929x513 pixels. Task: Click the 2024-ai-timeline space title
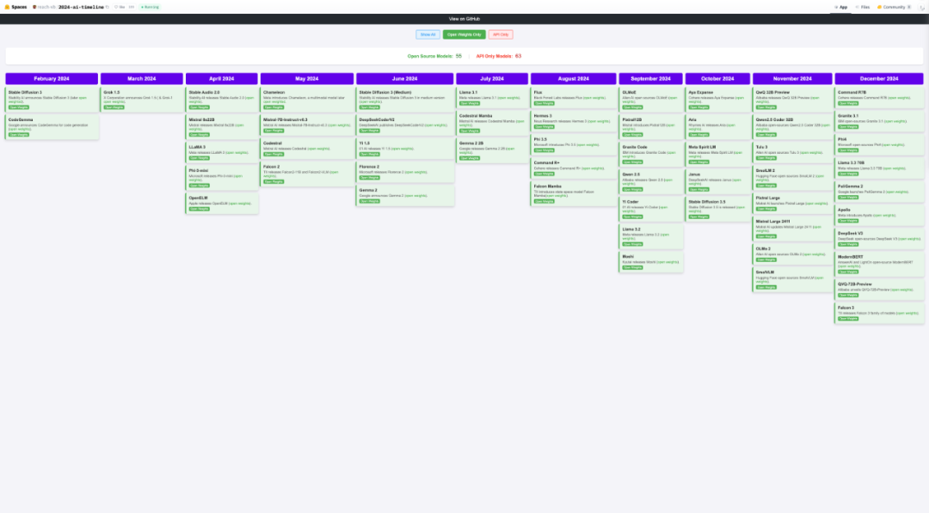(81, 7)
